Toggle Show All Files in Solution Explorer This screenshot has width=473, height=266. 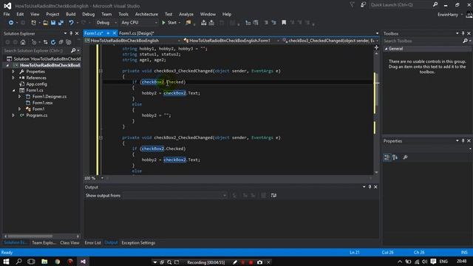69,42
